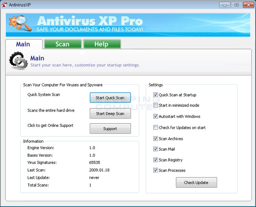Minimize the AntivirusXP window
The height and width of the screenshot is (207, 256).
pyautogui.click(x=225, y=5)
